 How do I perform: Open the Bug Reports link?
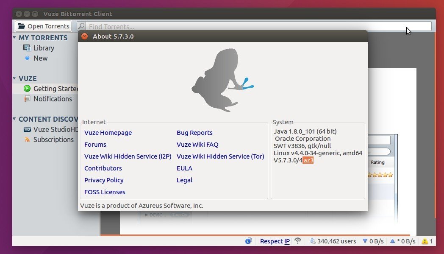click(194, 133)
